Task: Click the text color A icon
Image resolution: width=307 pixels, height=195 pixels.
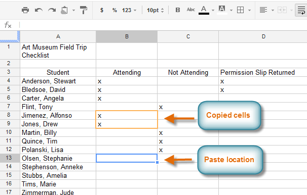Action: [x=204, y=10]
